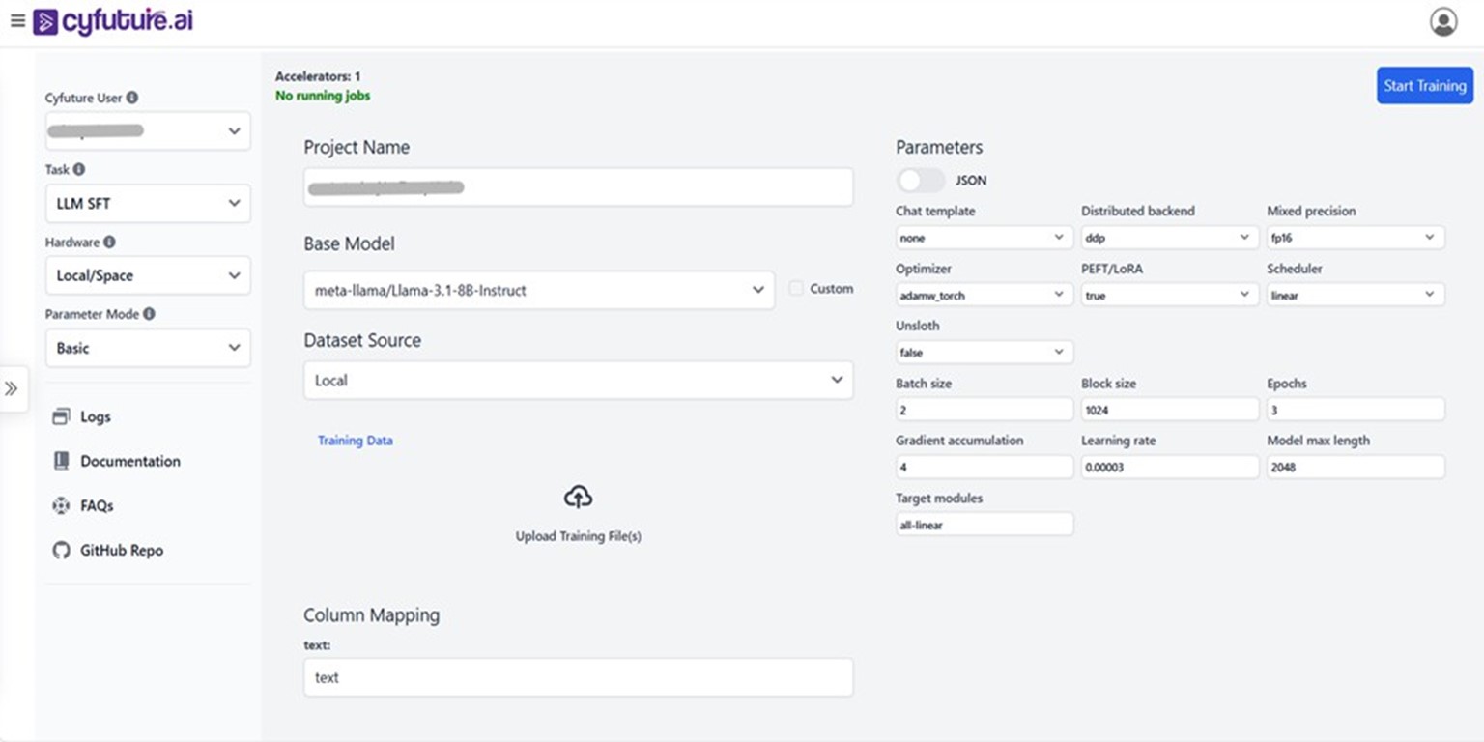This screenshot has height=742, width=1484.
Task: Enable the Custom base model checkbox
Action: (x=796, y=289)
